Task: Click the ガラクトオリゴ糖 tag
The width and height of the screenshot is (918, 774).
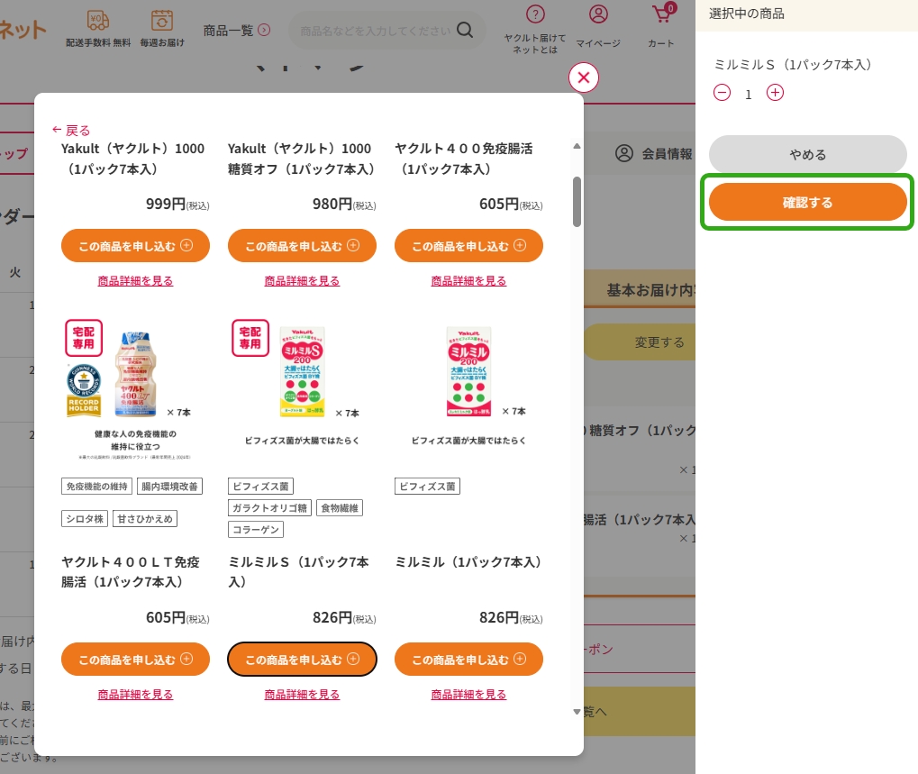Action: (x=269, y=507)
